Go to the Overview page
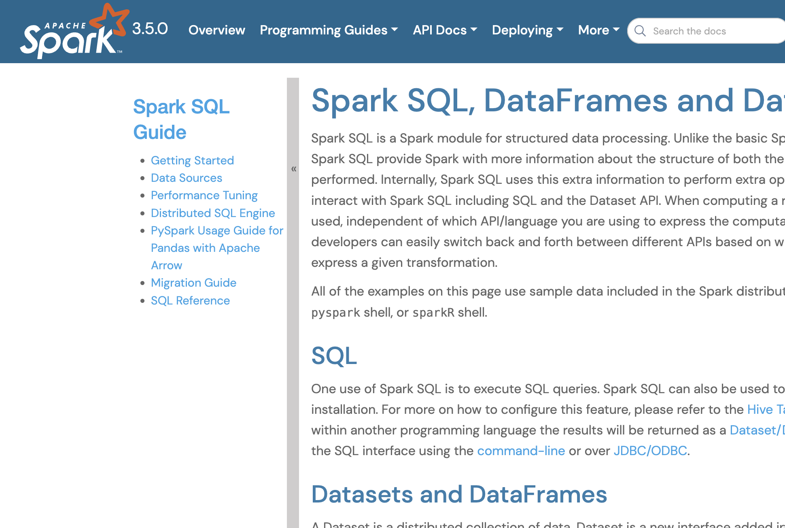Screen dimensions: 785x528 (x=216, y=30)
